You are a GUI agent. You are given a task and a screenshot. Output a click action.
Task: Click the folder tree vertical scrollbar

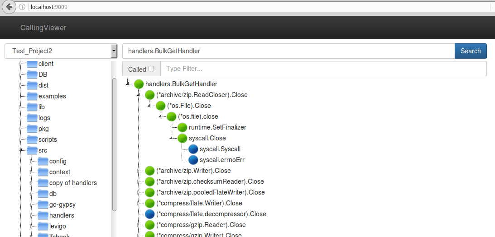pyautogui.click(x=114, y=144)
